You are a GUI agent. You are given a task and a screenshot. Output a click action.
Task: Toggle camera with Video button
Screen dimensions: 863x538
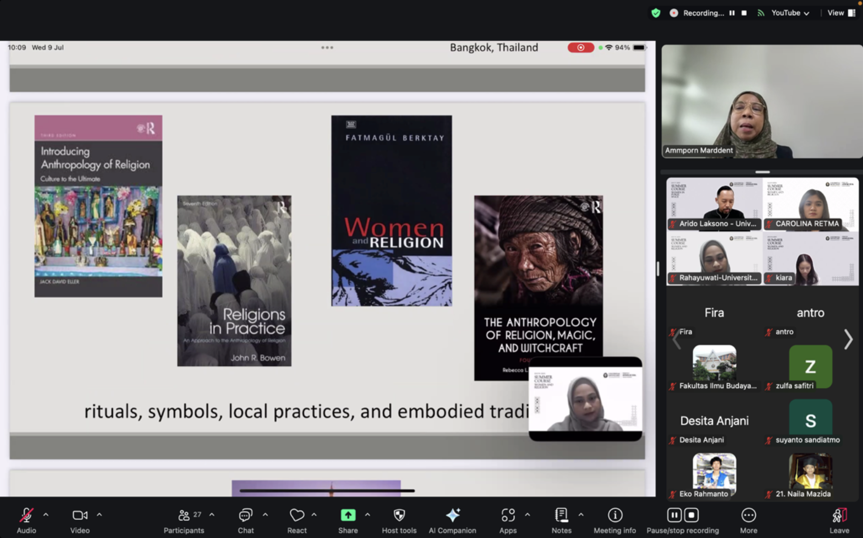point(80,515)
